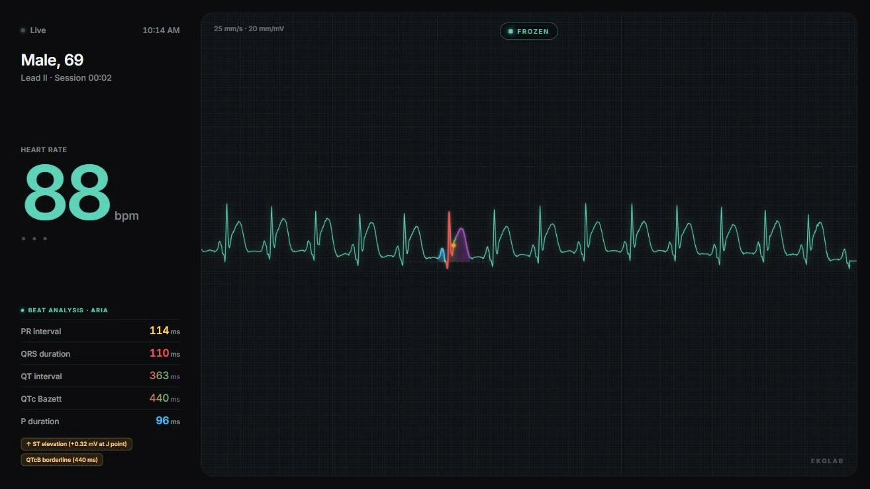Click Lead II · Session 00:02 text
Viewport: 870px width, 489px height.
pos(66,78)
